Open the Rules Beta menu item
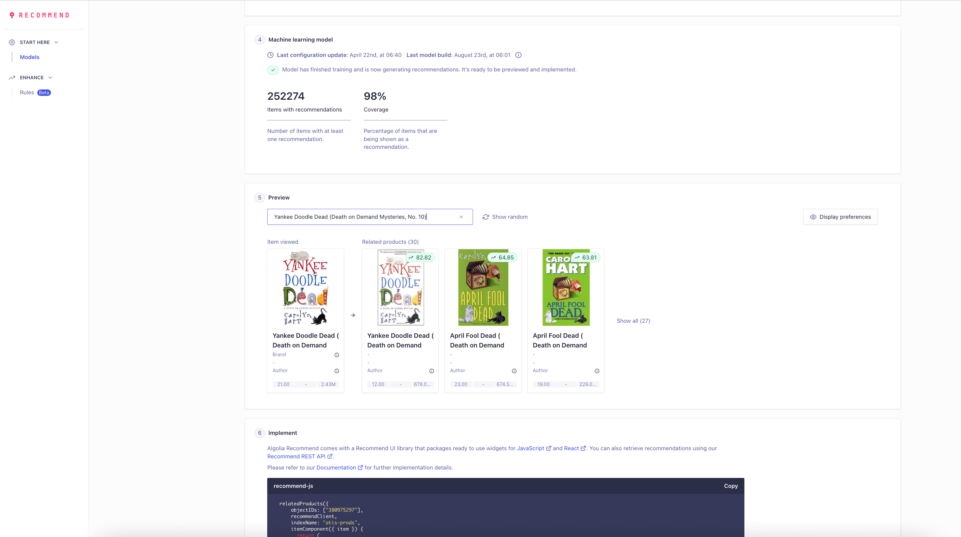This screenshot has width=961, height=537. (34, 92)
